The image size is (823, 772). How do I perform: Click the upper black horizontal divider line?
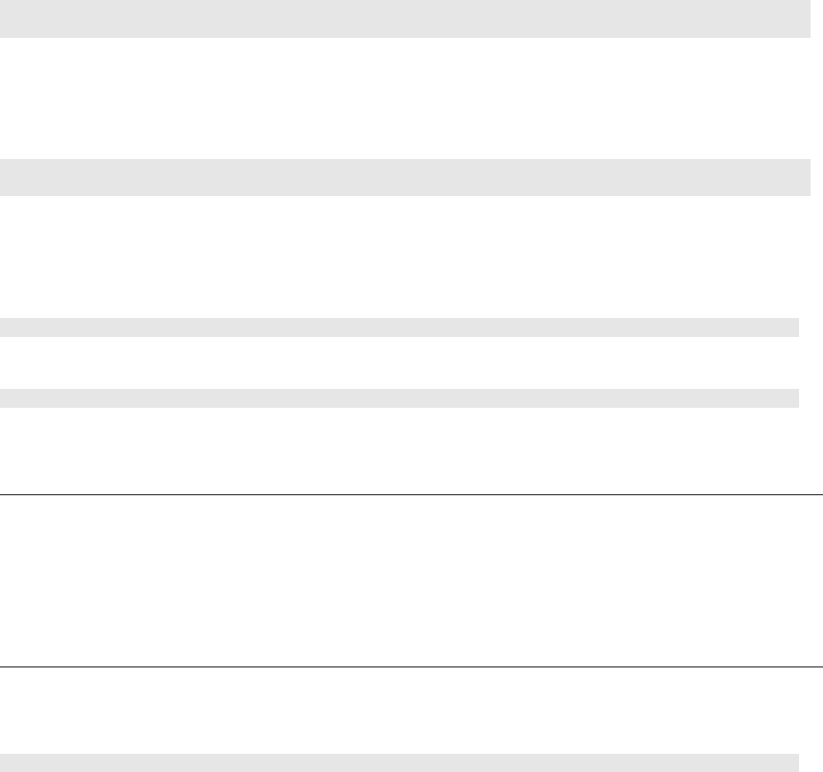pyautogui.click(x=411, y=494)
